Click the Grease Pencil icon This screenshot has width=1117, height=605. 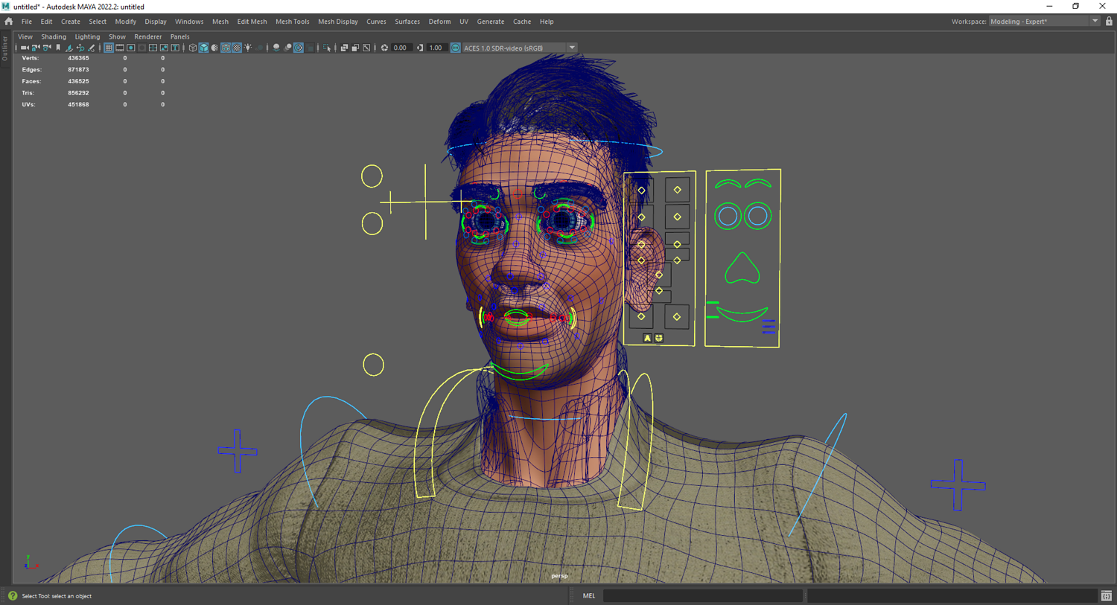92,48
